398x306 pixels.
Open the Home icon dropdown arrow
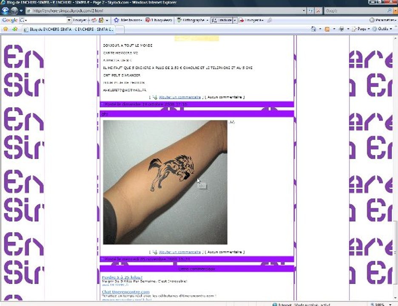(320, 29)
